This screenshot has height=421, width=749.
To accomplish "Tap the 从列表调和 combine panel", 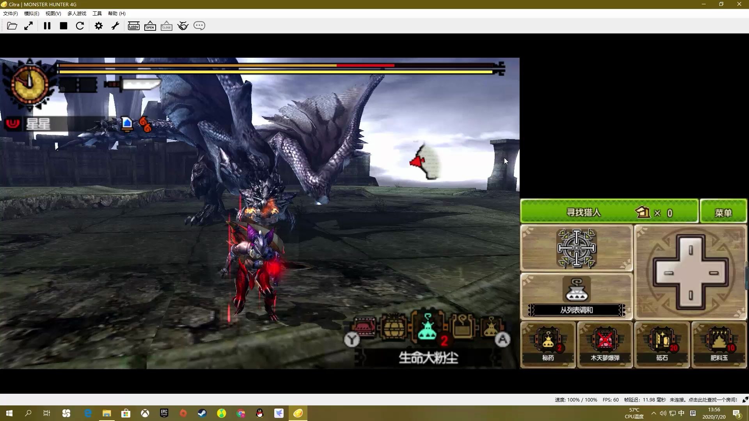I will [577, 297].
